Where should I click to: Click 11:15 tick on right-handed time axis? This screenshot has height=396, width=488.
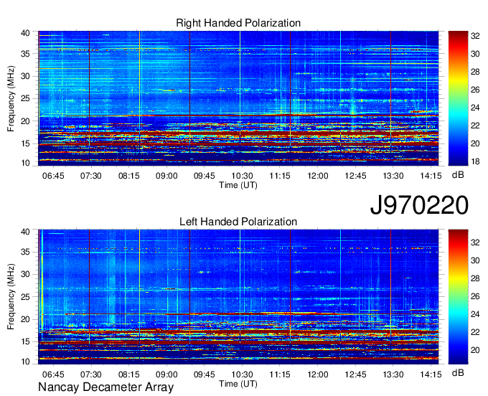[x=280, y=176]
